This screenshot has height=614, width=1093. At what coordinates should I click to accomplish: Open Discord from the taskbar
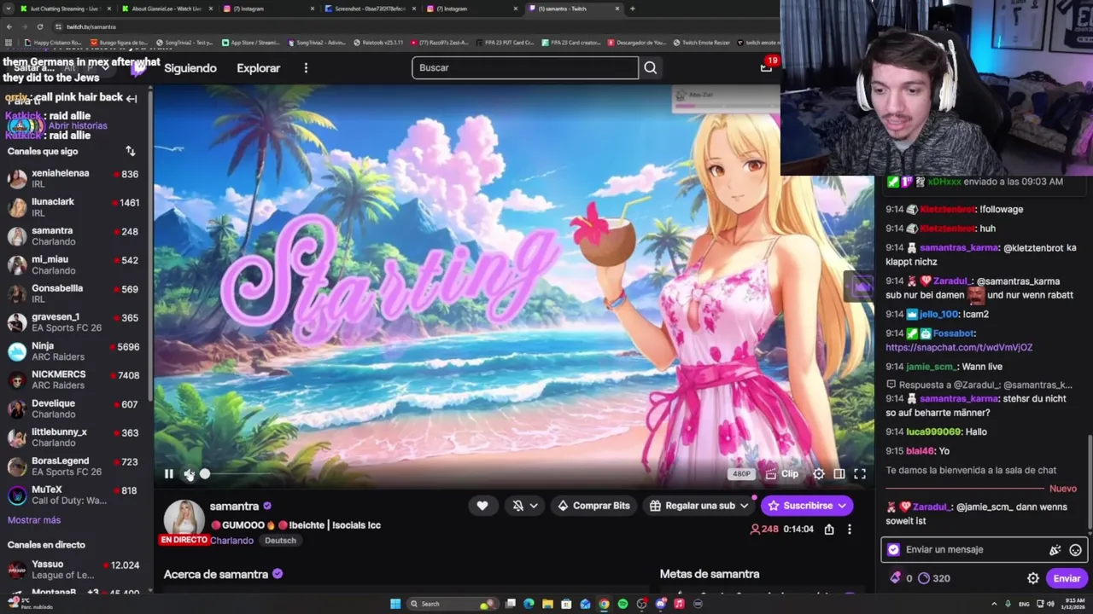tap(660, 604)
